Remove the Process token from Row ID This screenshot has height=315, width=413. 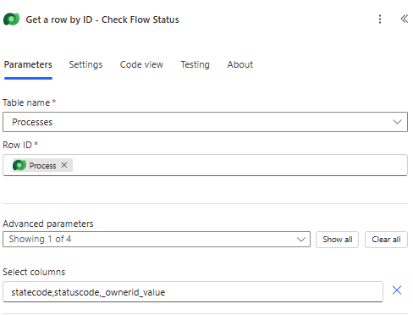(x=64, y=165)
